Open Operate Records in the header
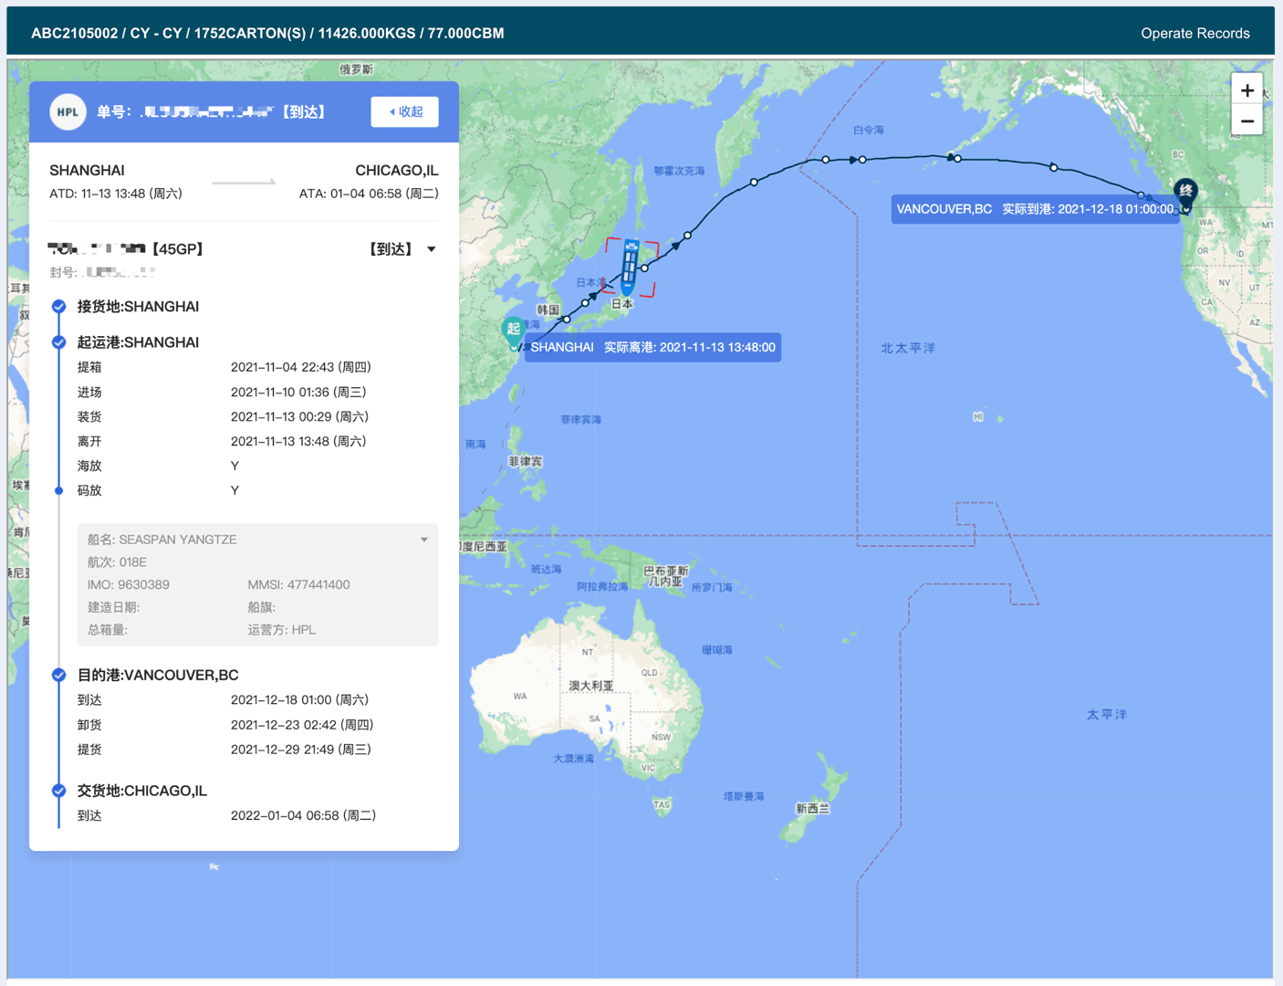The width and height of the screenshot is (1283, 986). click(x=1194, y=33)
